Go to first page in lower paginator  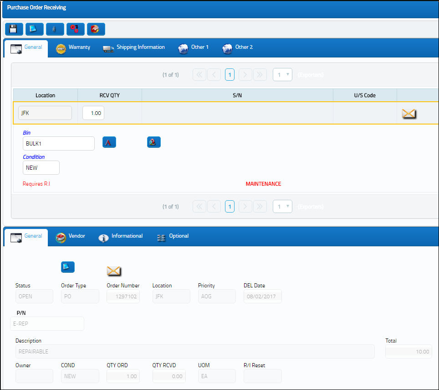tap(199, 207)
